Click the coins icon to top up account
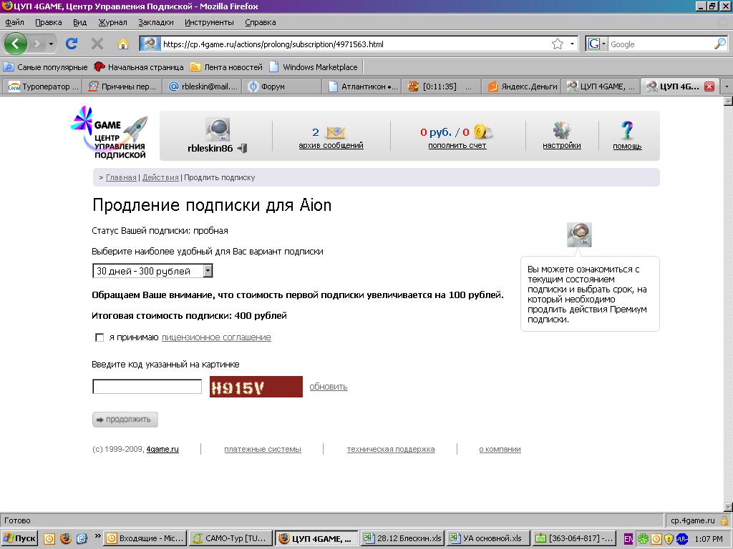The height and width of the screenshot is (549, 733). [483, 132]
